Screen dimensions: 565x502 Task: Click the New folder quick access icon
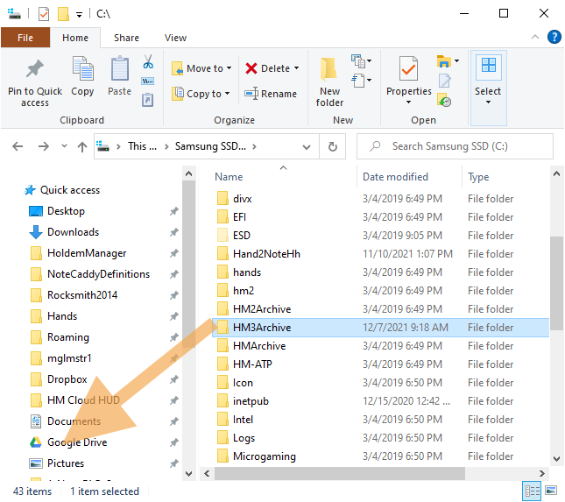(x=63, y=14)
